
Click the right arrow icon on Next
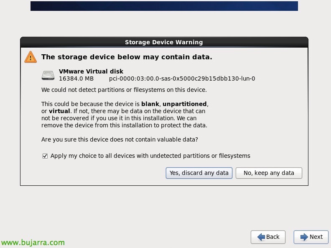[x=303, y=237]
